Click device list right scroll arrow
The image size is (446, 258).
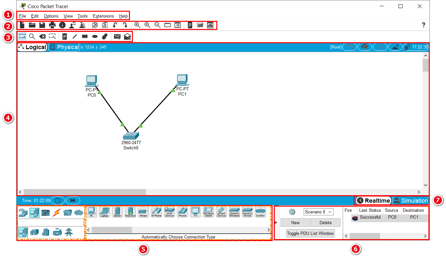coord(269,230)
